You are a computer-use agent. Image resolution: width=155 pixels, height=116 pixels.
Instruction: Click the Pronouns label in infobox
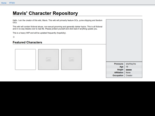click(119, 64)
